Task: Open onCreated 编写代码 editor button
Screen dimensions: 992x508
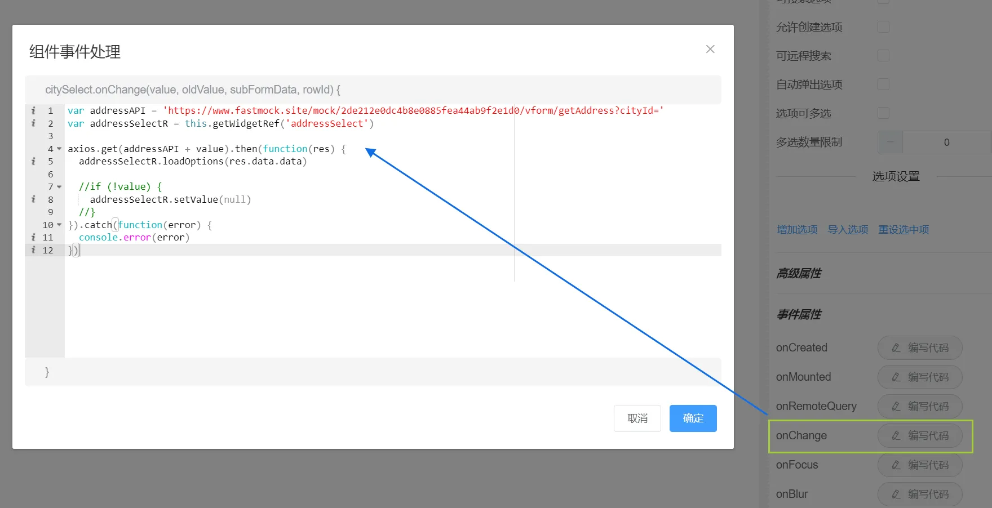Action: click(x=919, y=347)
